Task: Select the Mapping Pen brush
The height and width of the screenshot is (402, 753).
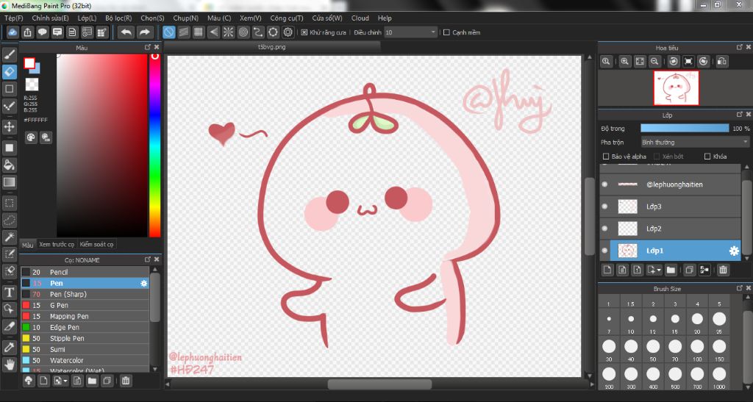Action: (x=85, y=316)
